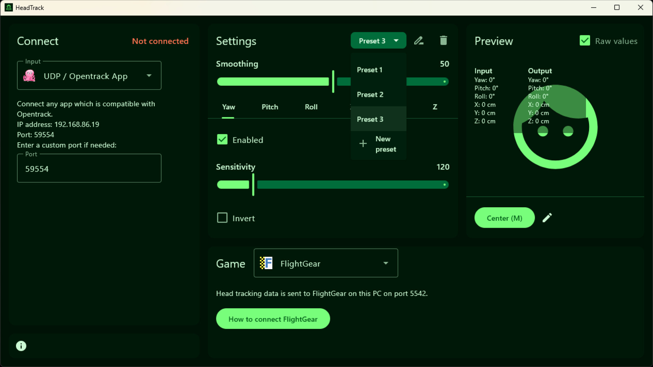Viewport: 653px width, 367px height.
Task: Click the rename preset pencil icon
Action: [419, 40]
